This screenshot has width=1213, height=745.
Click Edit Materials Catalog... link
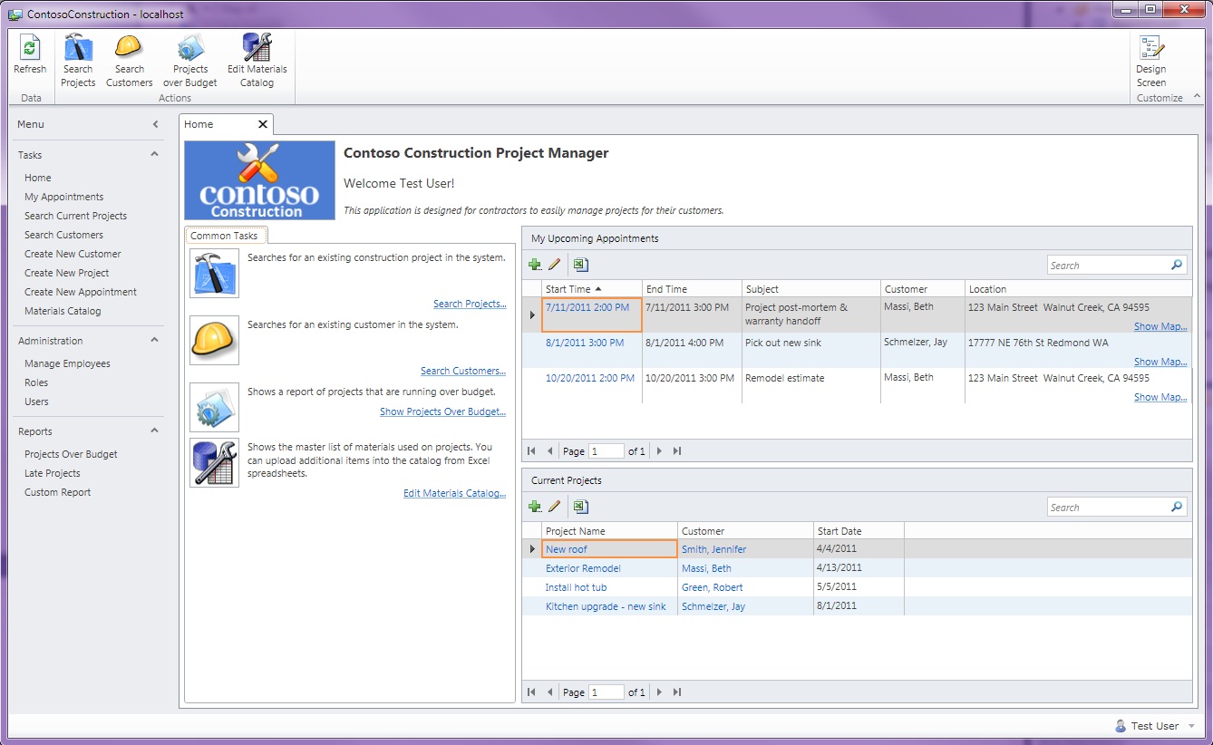pyautogui.click(x=454, y=493)
